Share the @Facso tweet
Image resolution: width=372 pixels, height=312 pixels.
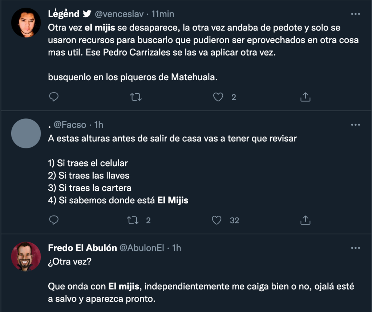(306, 220)
